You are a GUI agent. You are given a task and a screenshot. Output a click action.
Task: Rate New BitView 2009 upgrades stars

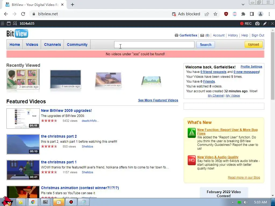tap(49, 121)
